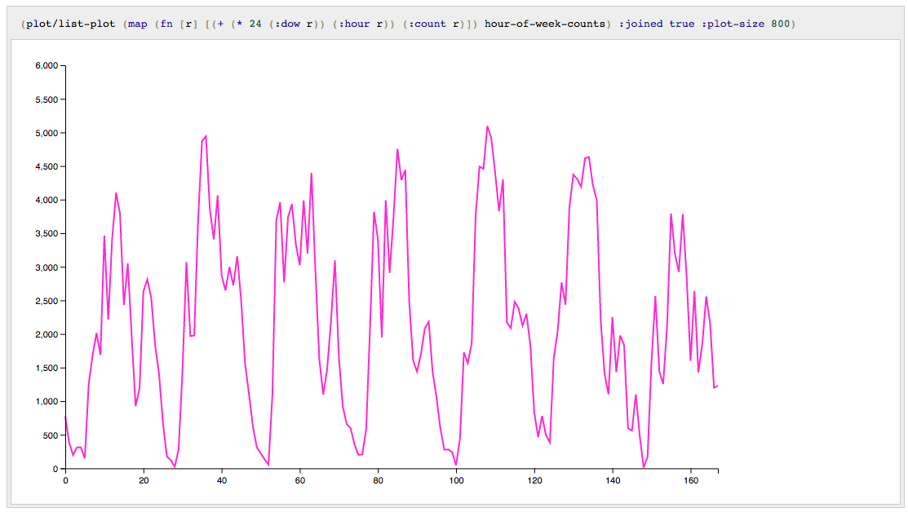Click the 'hour-of-week-counts' variable in code
Viewport: 908px width, 512px height.
click(545, 24)
